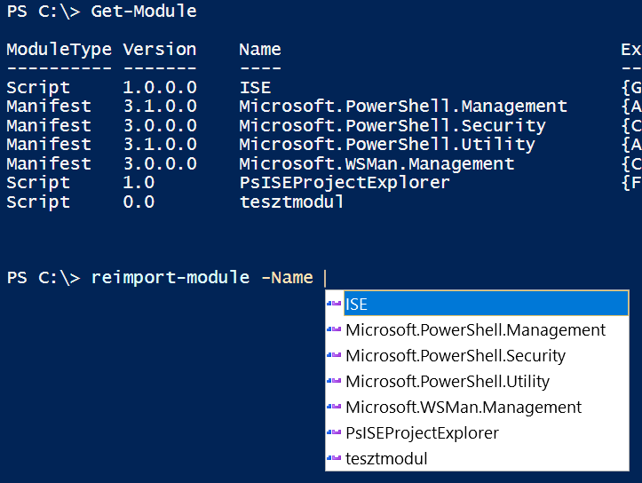Image resolution: width=642 pixels, height=483 pixels.
Task: Click the ModuleType column header in the output
Action: click(59, 50)
